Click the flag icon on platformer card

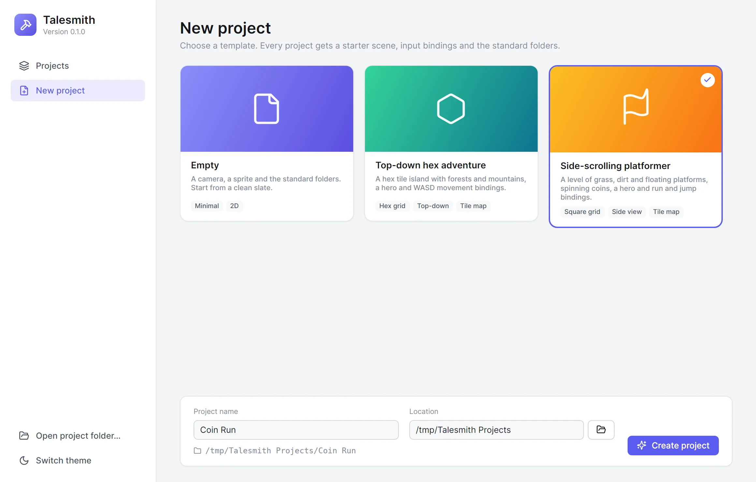(636, 106)
